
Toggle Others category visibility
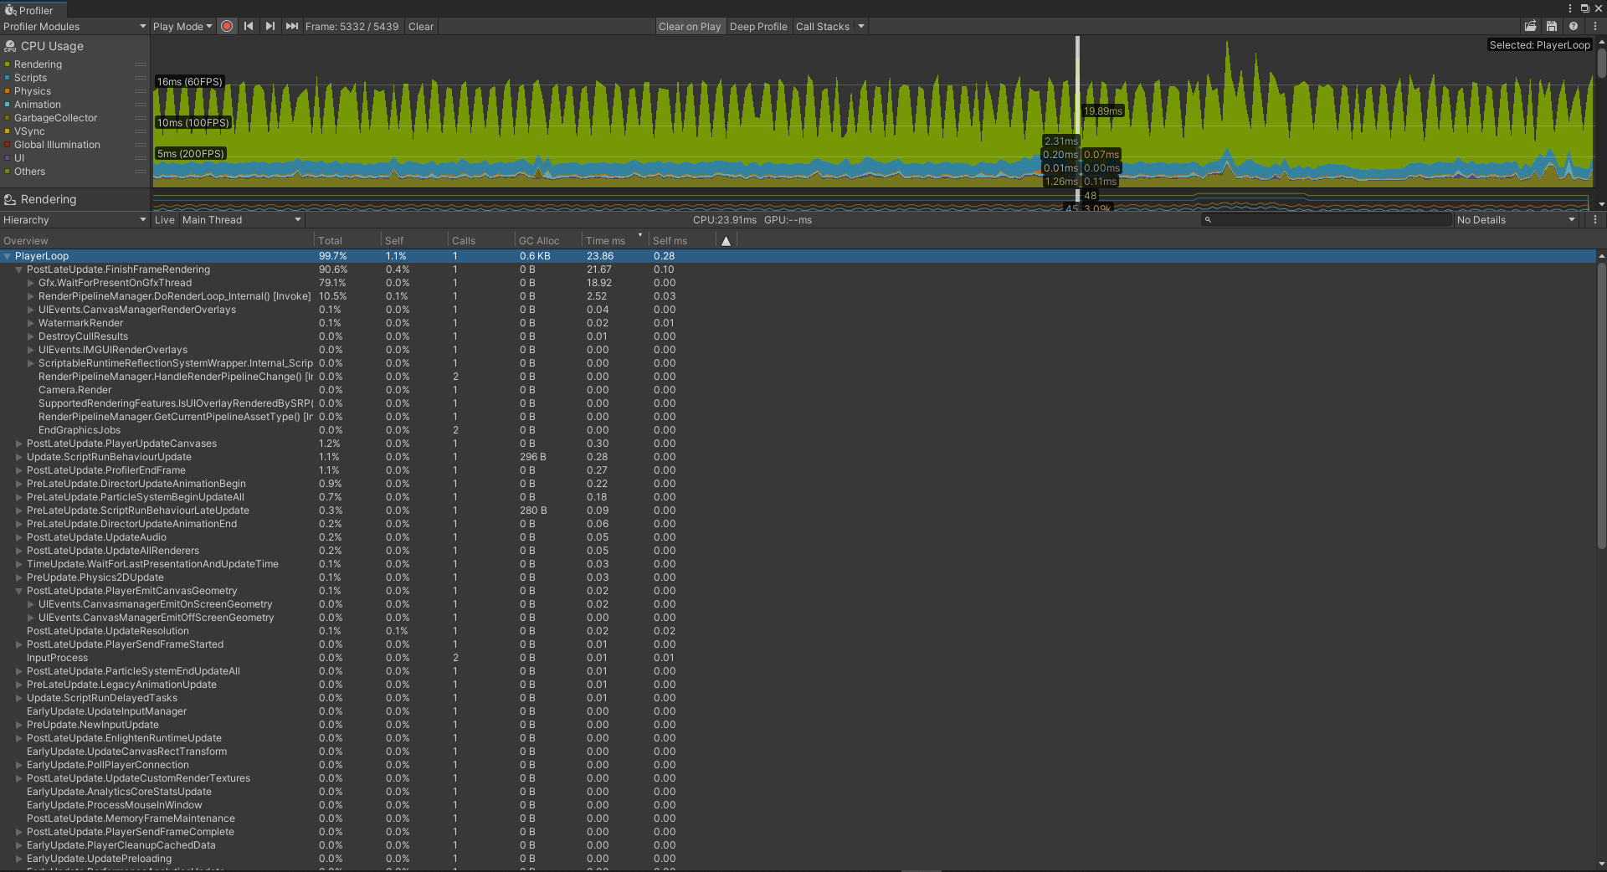pos(8,172)
